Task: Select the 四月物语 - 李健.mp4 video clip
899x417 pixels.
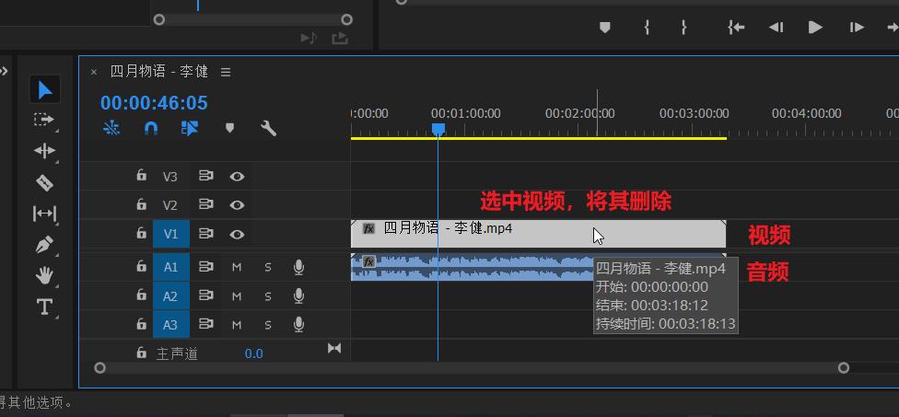Action: coord(538,234)
